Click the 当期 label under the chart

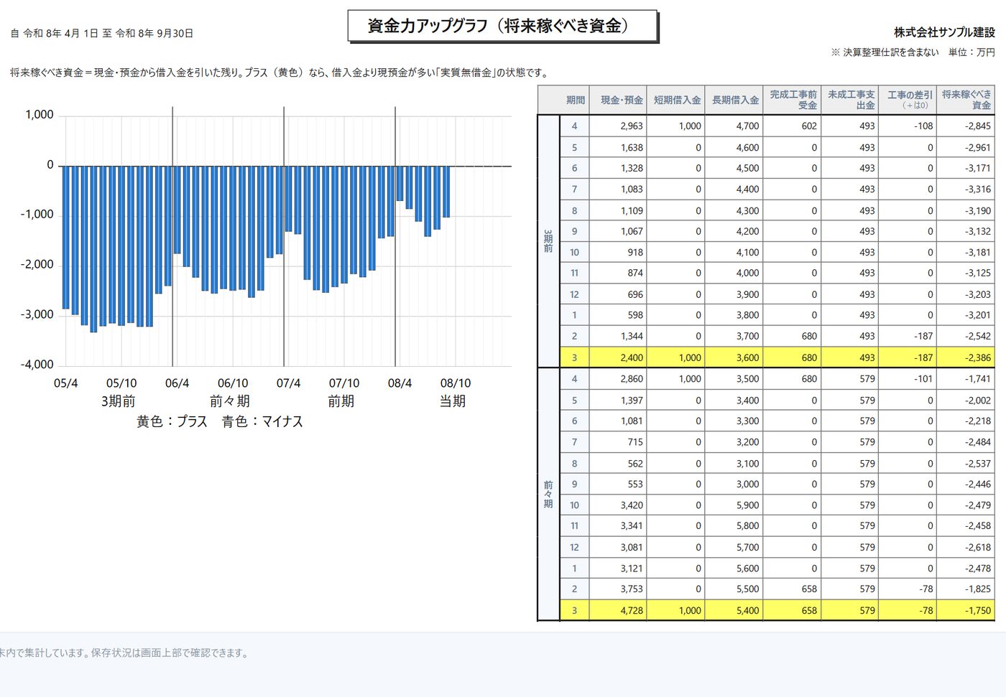tap(453, 401)
